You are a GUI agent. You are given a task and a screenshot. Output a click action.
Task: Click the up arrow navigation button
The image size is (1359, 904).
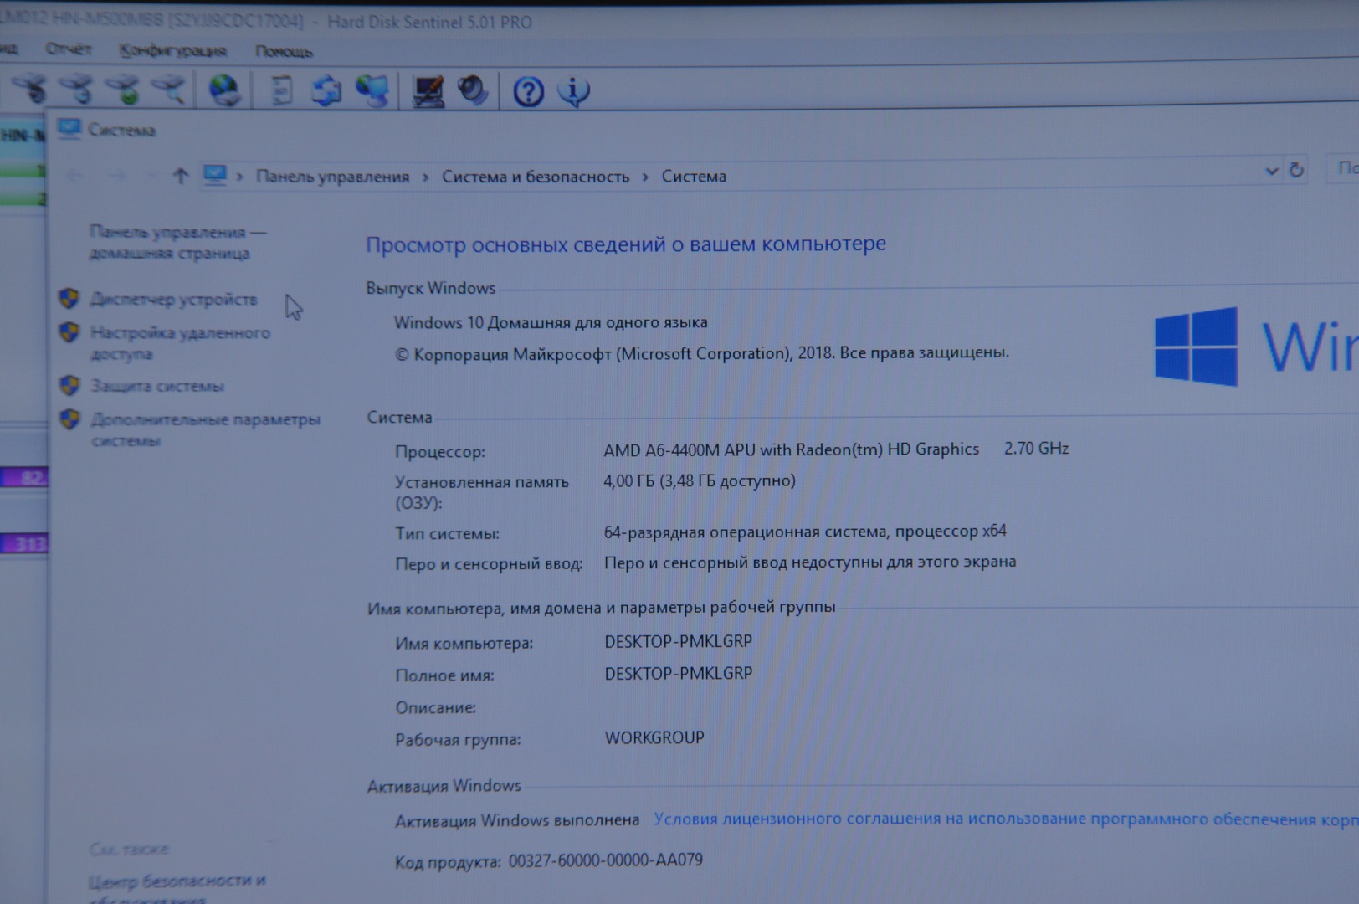180,176
